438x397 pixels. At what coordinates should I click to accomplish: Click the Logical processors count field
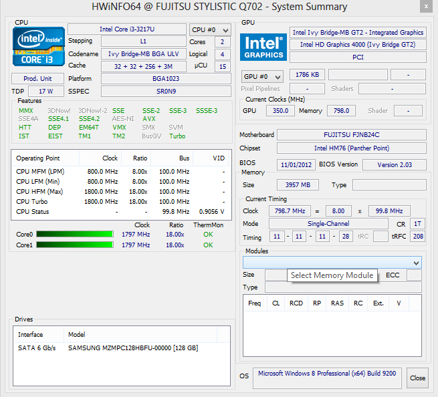[223, 54]
